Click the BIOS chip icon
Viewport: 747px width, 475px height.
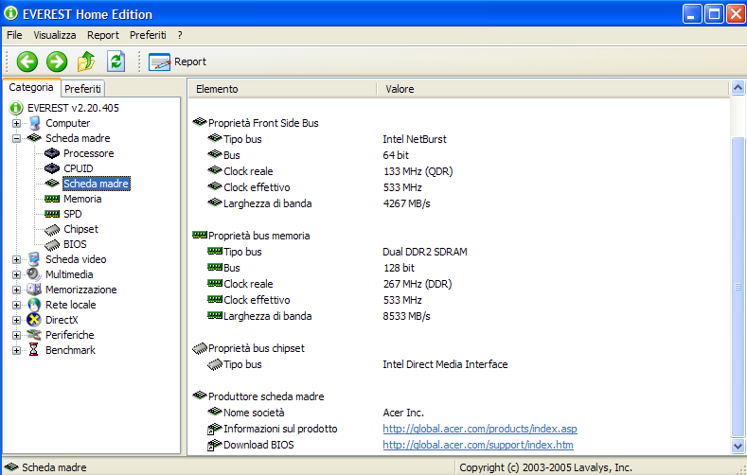[51, 245]
